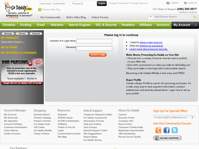This screenshot has width=199, height=149.
Task: Open the Domains menu
Action: (9, 25)
